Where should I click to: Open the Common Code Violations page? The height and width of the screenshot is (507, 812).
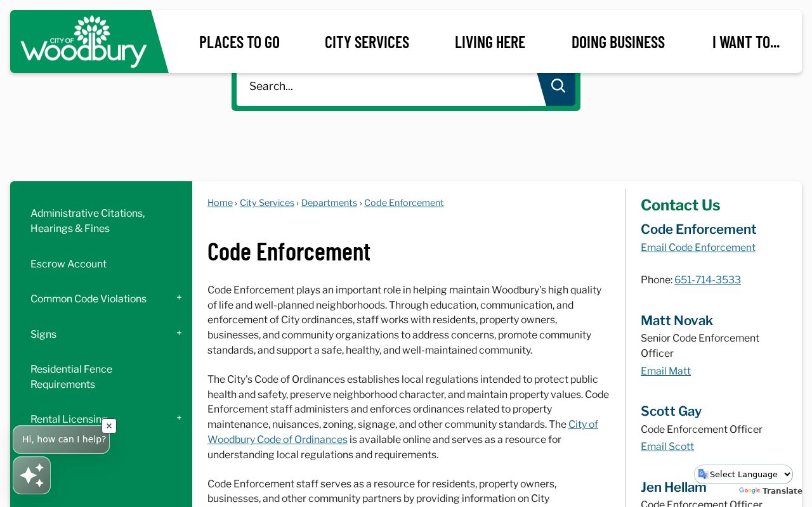point(88,298)
